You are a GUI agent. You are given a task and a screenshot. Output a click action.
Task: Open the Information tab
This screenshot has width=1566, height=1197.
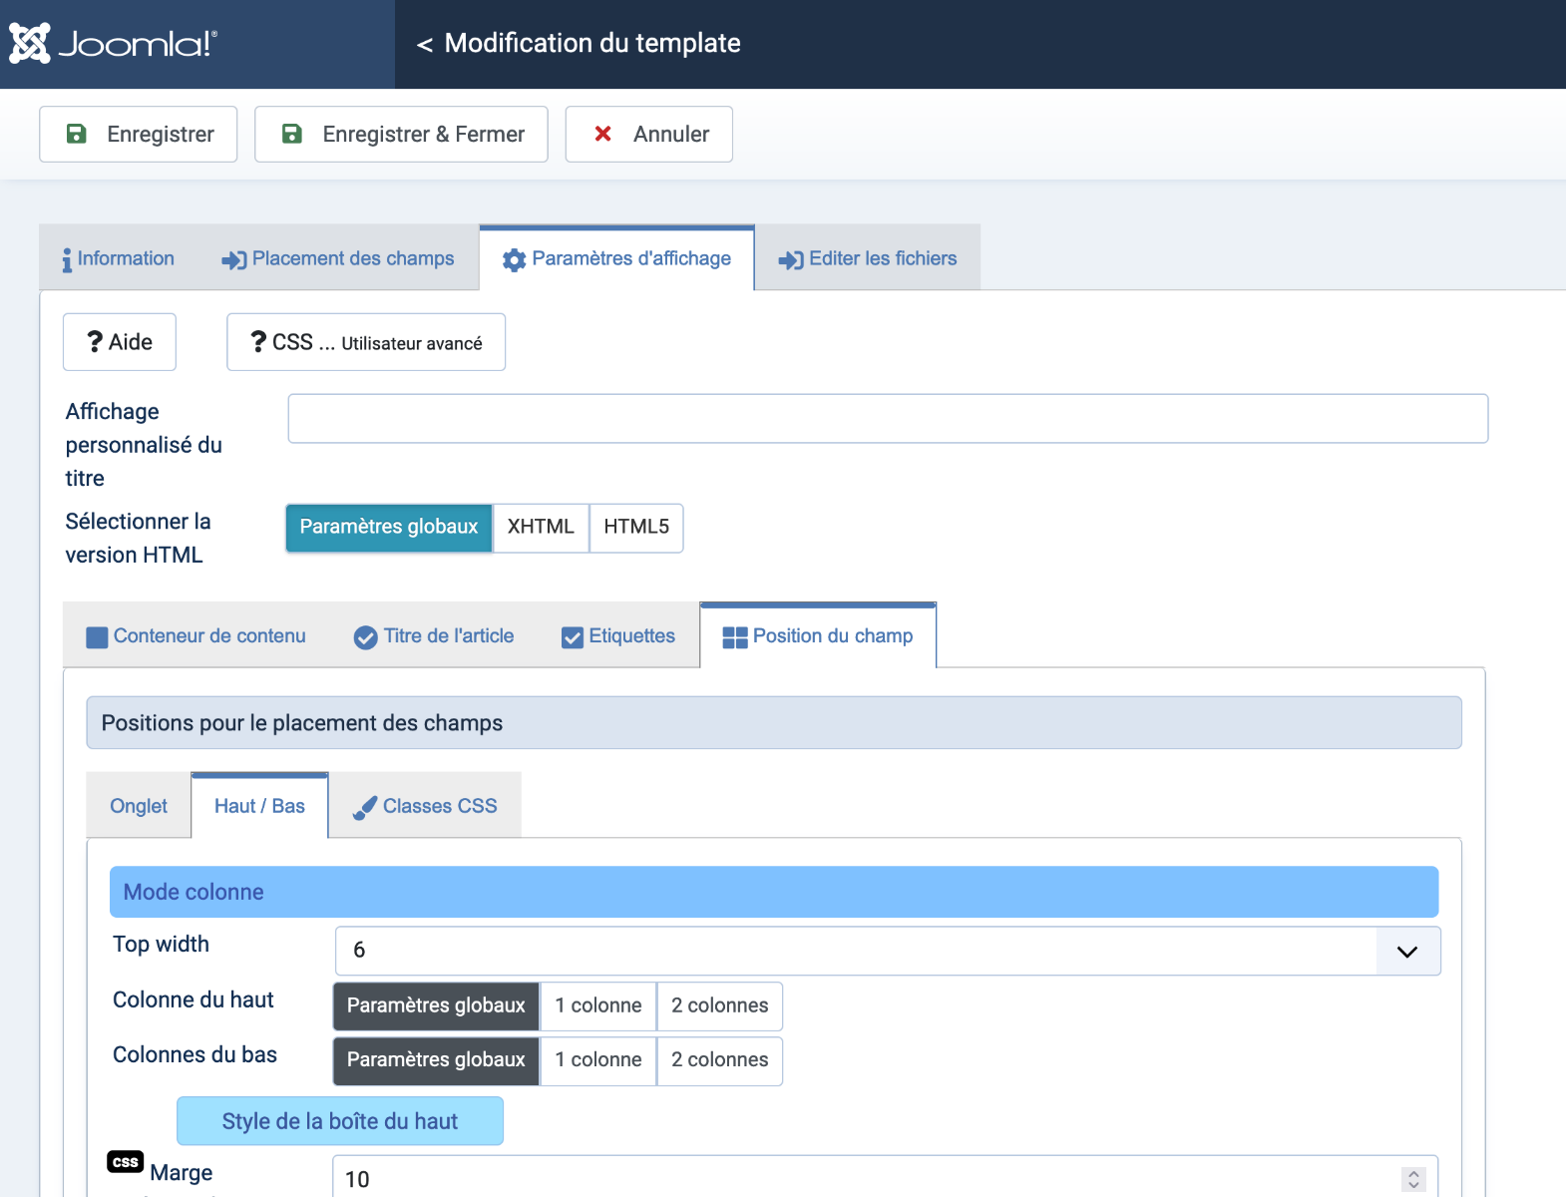(118, 258)
